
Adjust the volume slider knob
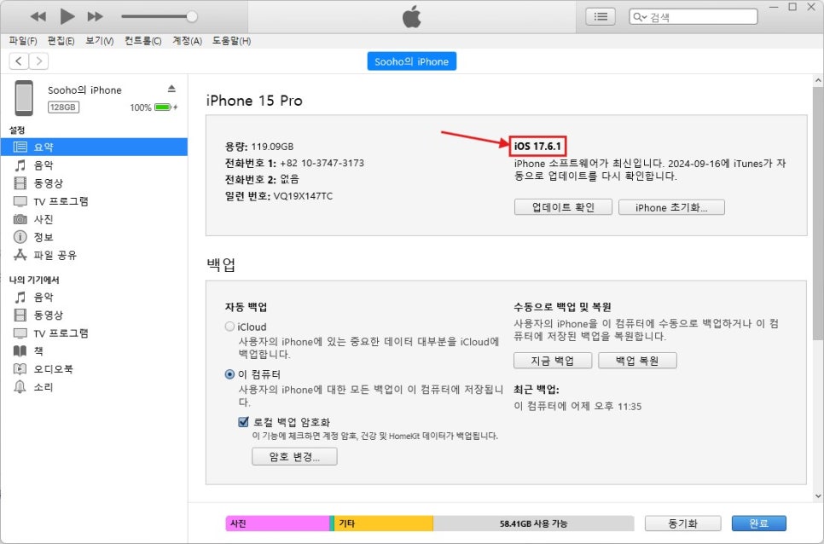(192, 16)
